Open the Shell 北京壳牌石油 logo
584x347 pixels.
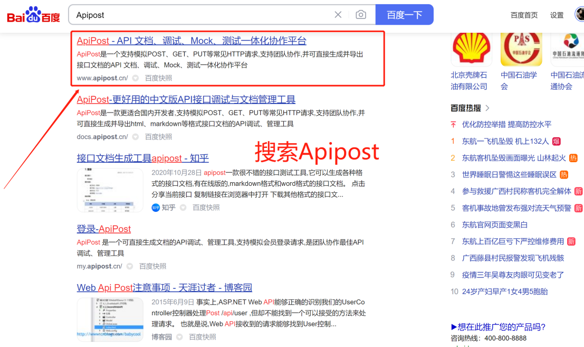coord(471,49)
